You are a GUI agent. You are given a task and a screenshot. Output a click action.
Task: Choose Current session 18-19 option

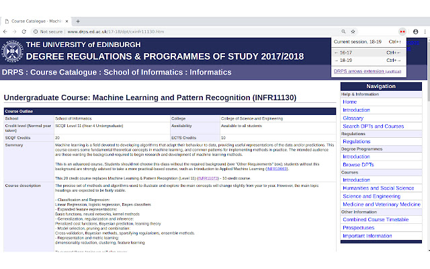(x=369, y=42)
